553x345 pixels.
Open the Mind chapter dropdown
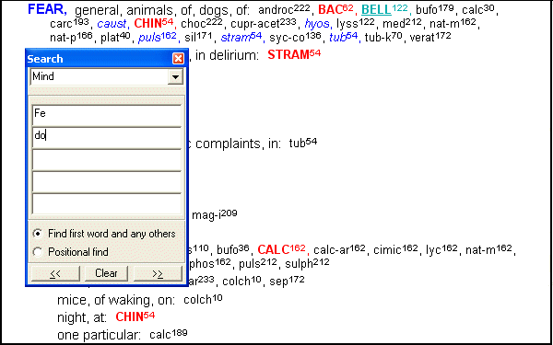click(176, 76)
